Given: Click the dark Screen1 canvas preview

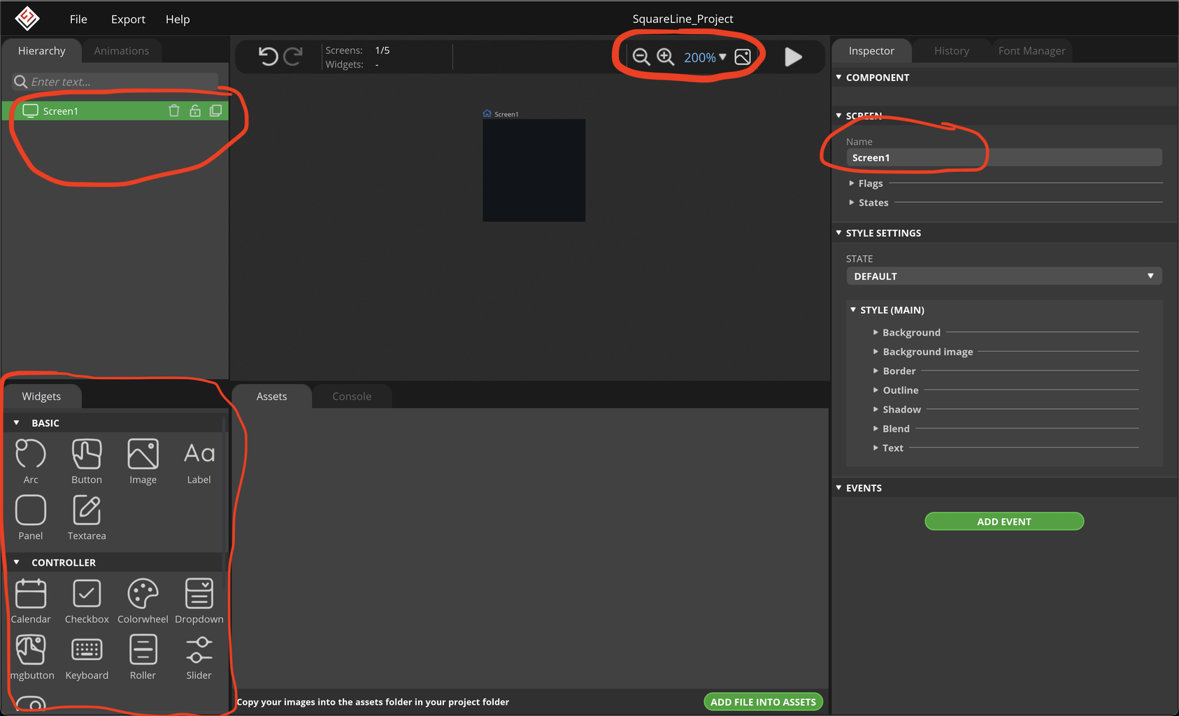Looking at the screenshot, I should [x=534, y=170].
